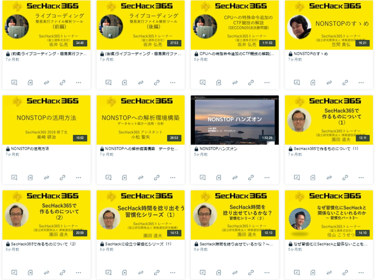The image size is (375, 280).
Task: Click comment-check icon under (前編)ライブコーディング card
Action: coord(14,83)
